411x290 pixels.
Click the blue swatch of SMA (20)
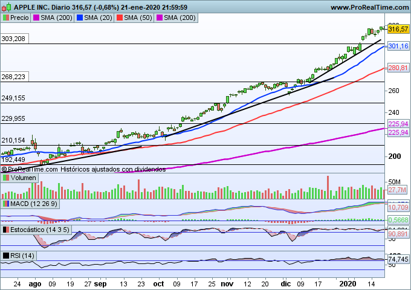pyautogui.click(x=80, y=18)
